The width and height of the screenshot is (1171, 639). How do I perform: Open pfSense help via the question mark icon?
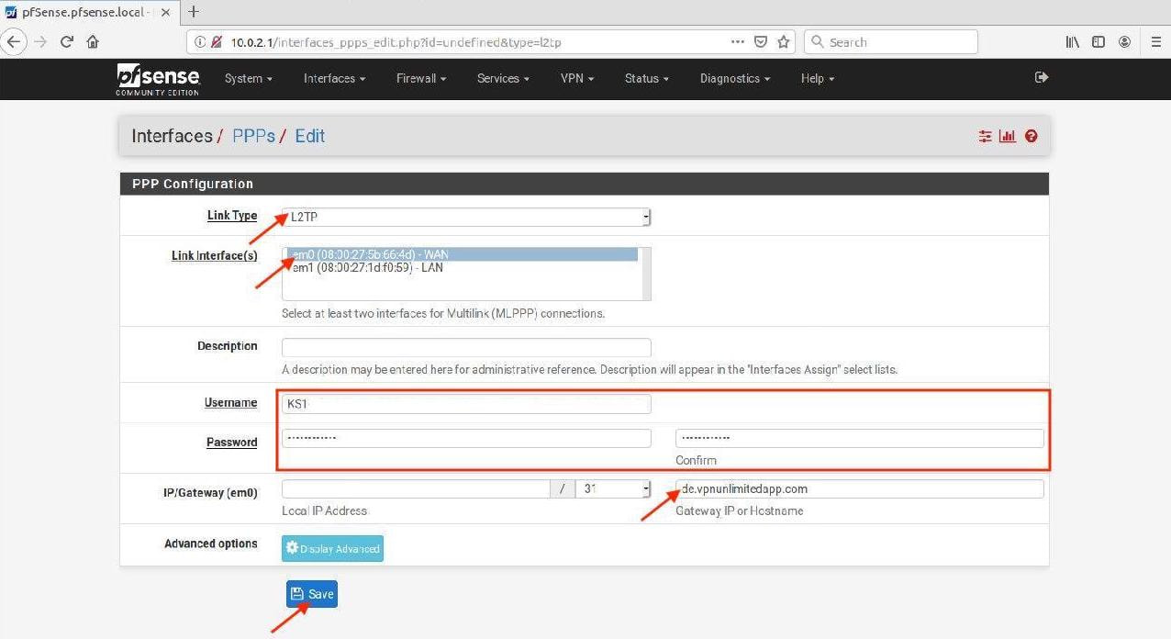click(x=1031, y=136)
